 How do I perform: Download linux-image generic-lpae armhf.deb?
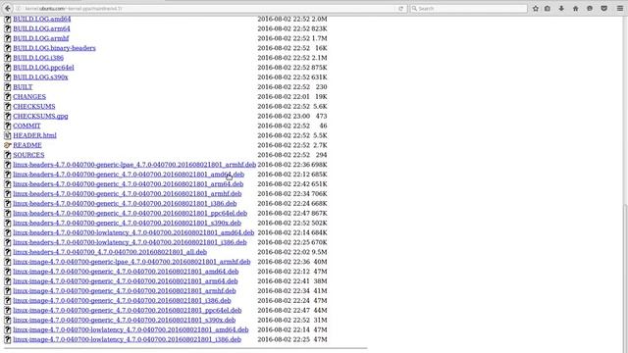point(131,262)
